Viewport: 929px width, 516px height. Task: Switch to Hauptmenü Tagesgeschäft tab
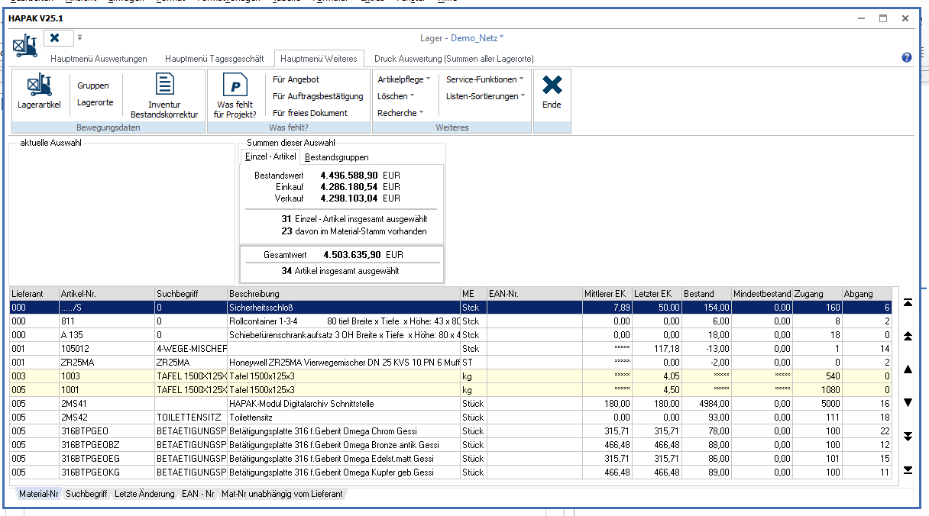click(x=214, y=59)
